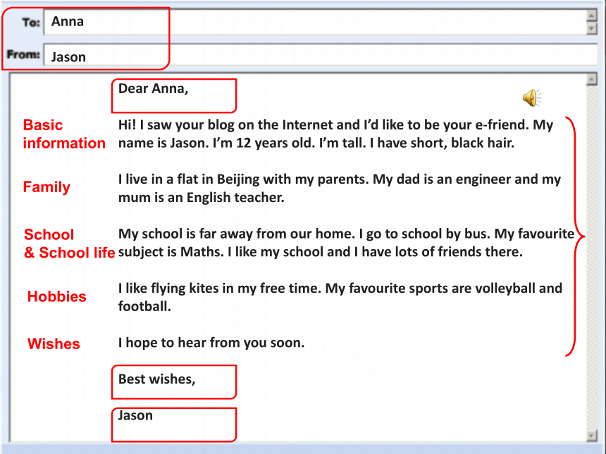Click the line 'My school is far away'
The width and height of the screenshot is (606, 454).
346,234
